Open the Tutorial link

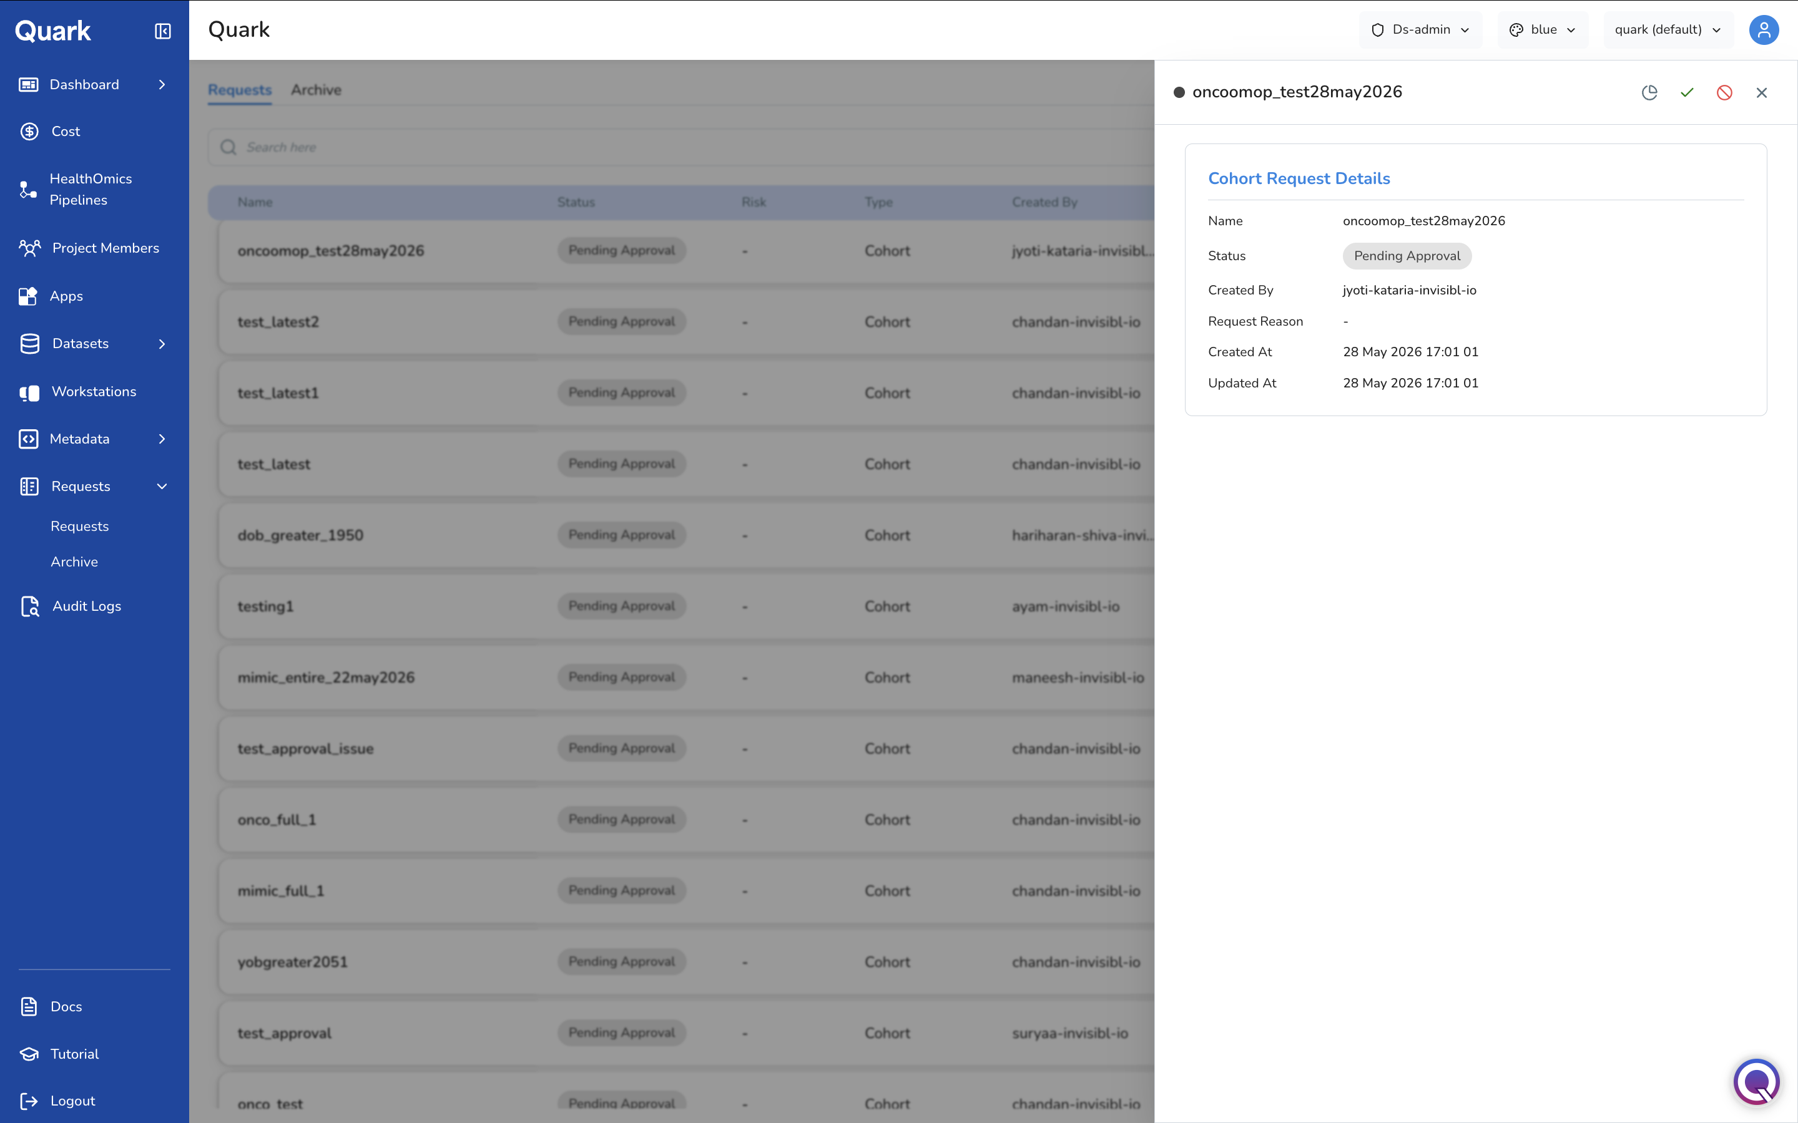pyautogui.click(x=74, y=1054)
